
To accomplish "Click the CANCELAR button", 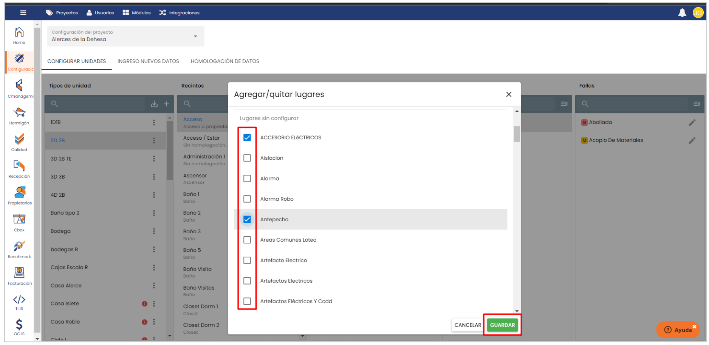I will [468, 325].
